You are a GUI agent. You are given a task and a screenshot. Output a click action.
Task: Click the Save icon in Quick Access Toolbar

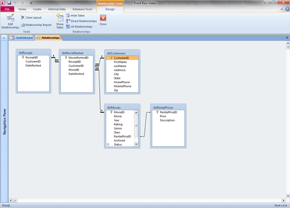tap(9, 3)
